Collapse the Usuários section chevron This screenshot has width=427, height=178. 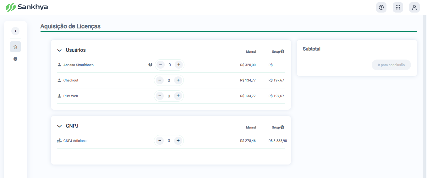point(59,50)
